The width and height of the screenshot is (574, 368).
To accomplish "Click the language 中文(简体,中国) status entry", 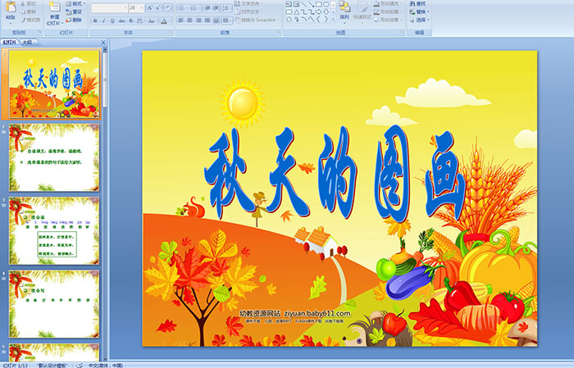I will point(106,365).
